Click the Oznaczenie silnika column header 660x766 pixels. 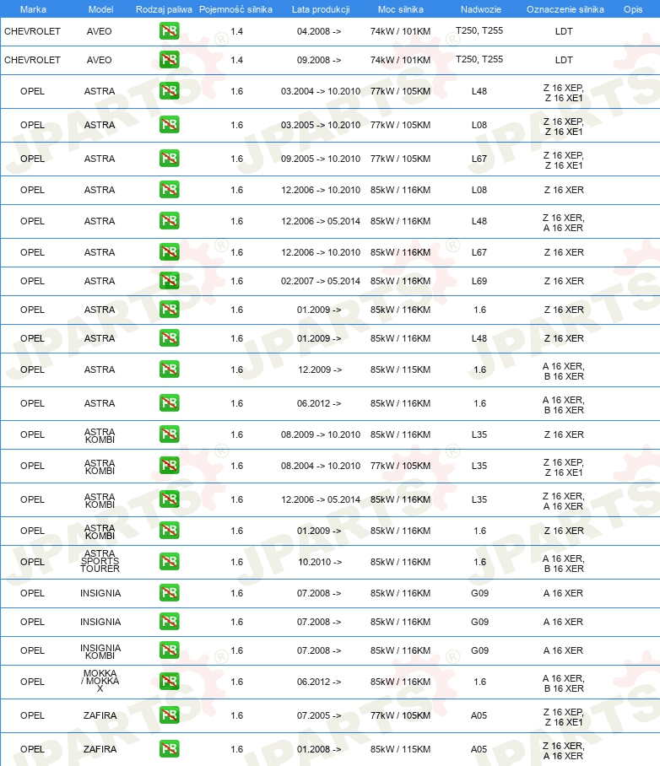click(x=565, y=9)
